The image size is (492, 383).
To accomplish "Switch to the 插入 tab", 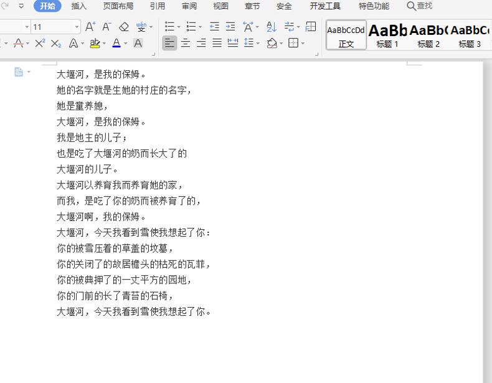I will point(78,6).
